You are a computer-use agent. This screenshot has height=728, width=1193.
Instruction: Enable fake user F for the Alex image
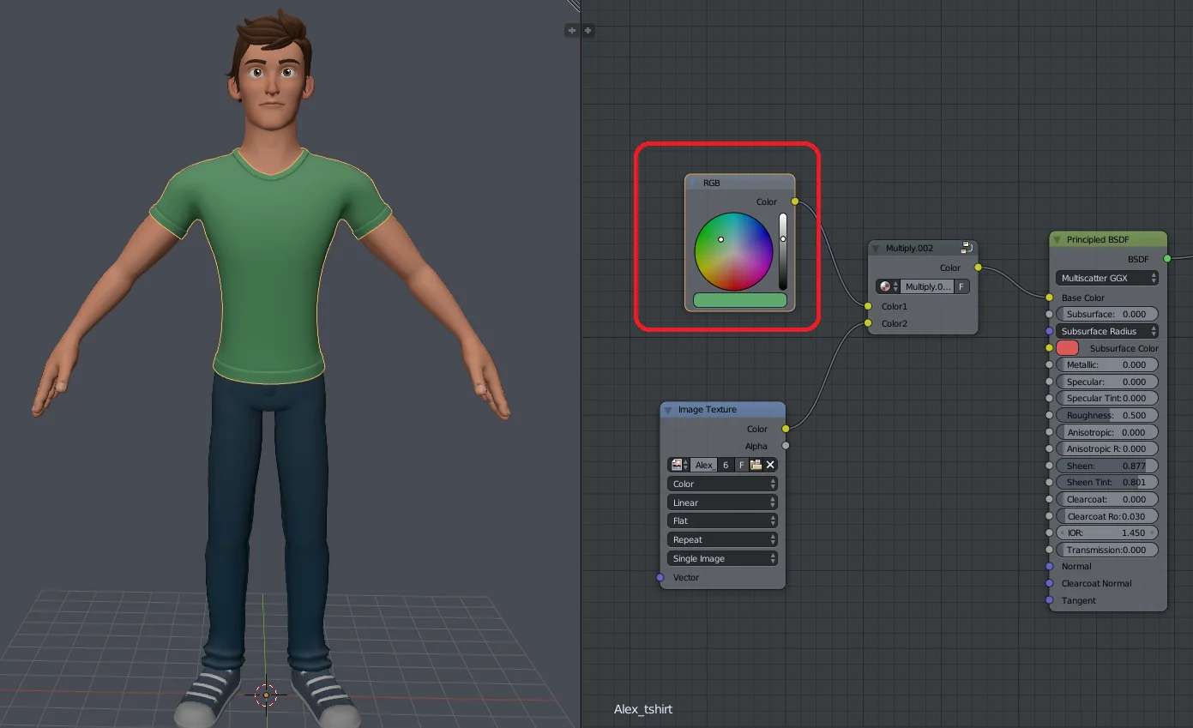[x=741, y=465]
